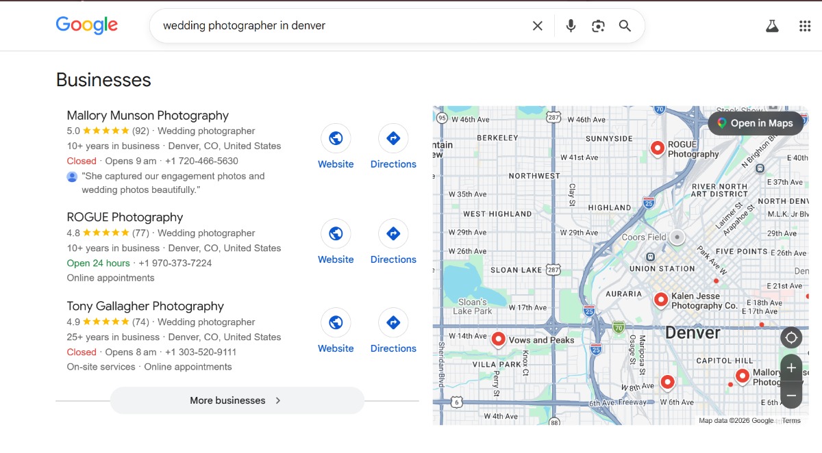The height and width of the screenshot is (453, 822).
Task: Click Tony Gallagher phone number +1 303-520-9111
Action: 201,352
